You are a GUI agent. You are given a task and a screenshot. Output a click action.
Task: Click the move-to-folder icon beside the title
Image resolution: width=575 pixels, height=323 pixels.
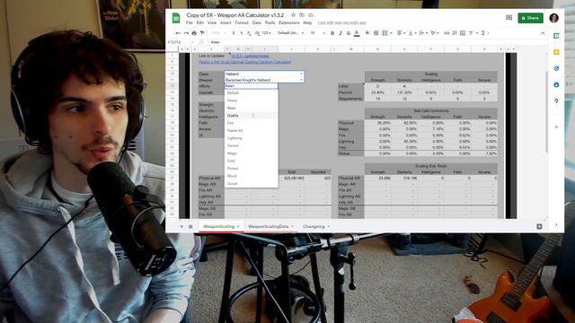coord(302,15)
